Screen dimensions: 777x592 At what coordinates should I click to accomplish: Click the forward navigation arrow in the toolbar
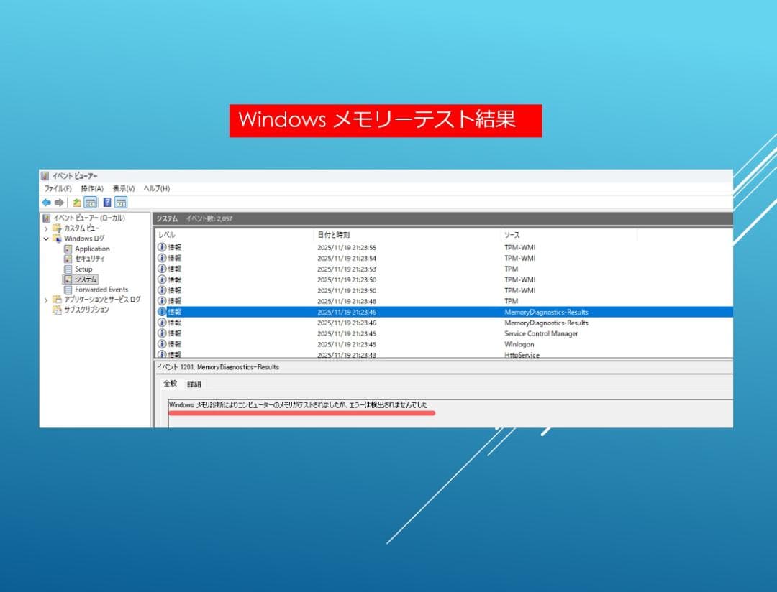(x=60, y=202)
